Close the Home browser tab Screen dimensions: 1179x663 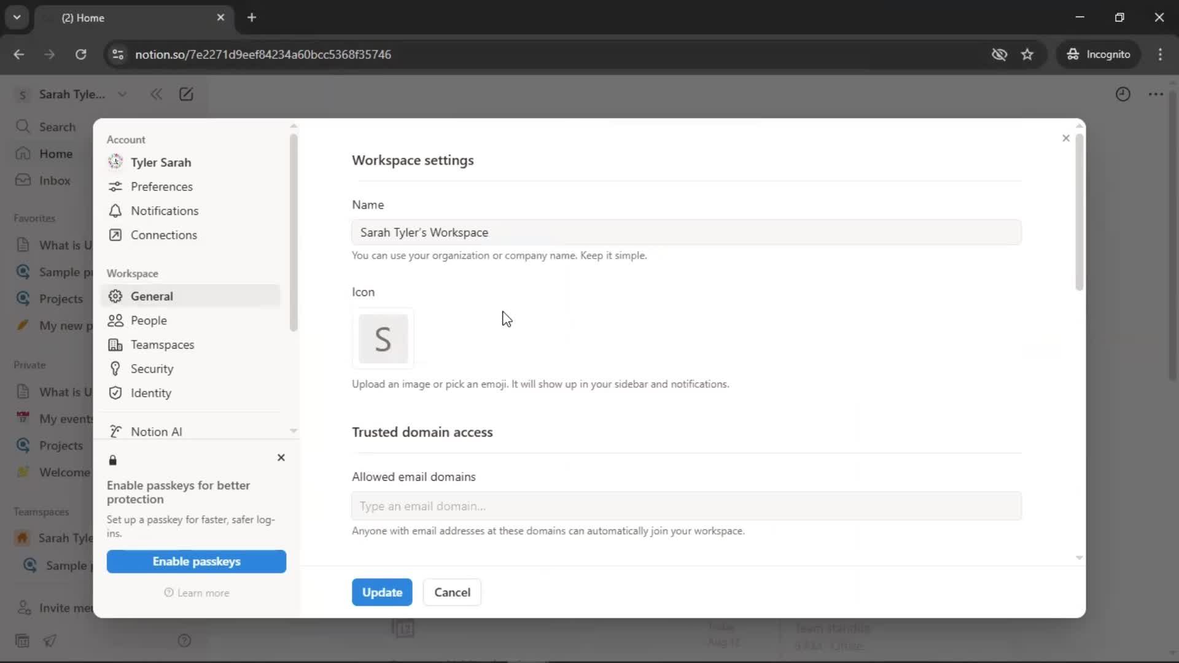click(220, 18)
